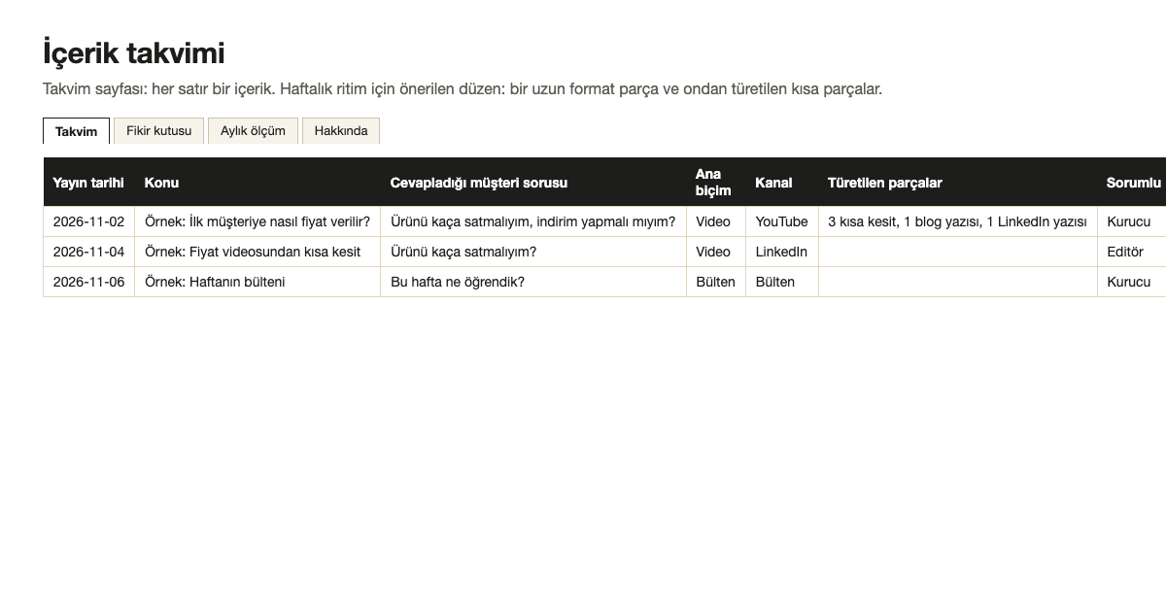This screenshot has width=1166, height=612.
Task: Click the İlk müşteriye nasıl fiyat verilir cell
Action: [257, 221]
